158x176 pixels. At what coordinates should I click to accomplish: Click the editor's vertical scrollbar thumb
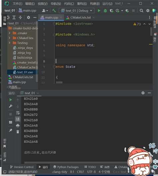[151, 31]
